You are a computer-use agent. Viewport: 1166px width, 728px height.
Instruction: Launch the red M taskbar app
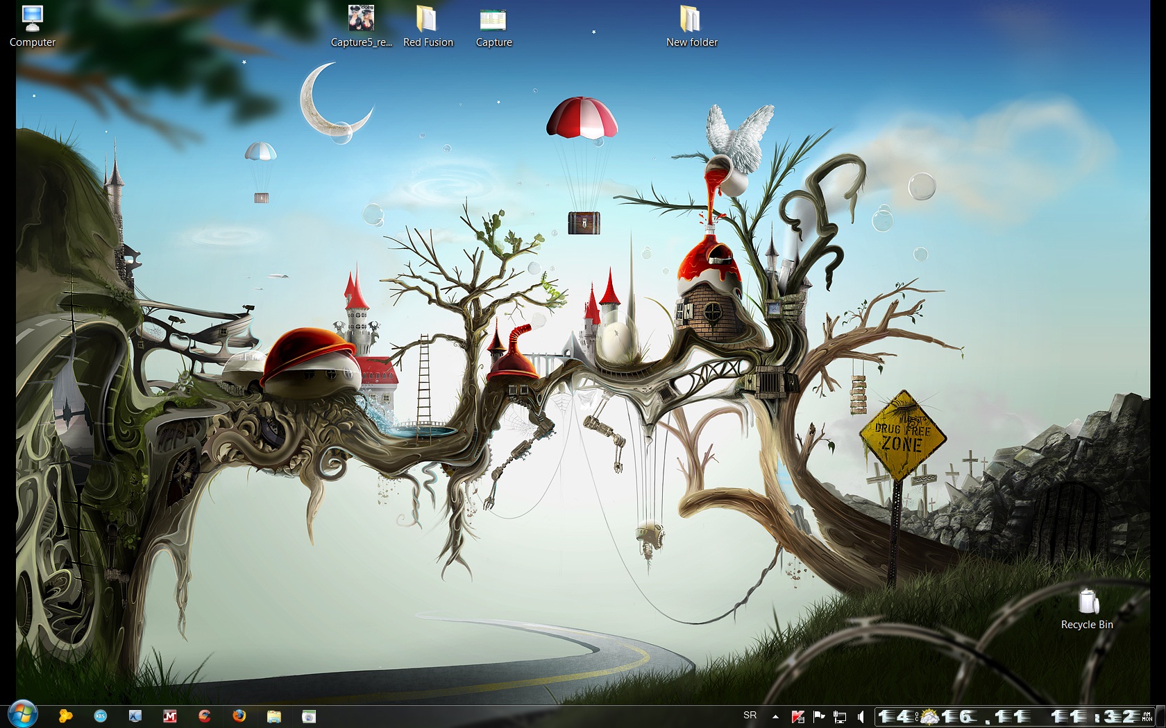170,716
